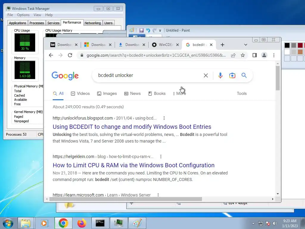Bookmark this page with the star icon
The height and width of the screenshot is (229, 305).
[x=243, y=55]
